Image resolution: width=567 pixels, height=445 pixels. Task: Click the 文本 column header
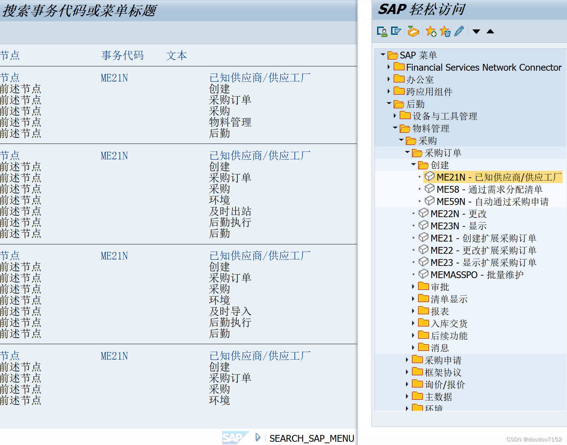(176, 55)
